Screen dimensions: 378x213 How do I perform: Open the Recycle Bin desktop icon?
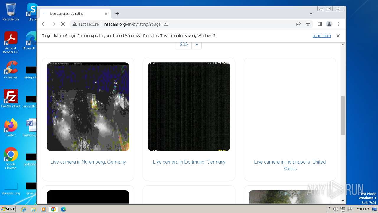[x=11, y=12]
